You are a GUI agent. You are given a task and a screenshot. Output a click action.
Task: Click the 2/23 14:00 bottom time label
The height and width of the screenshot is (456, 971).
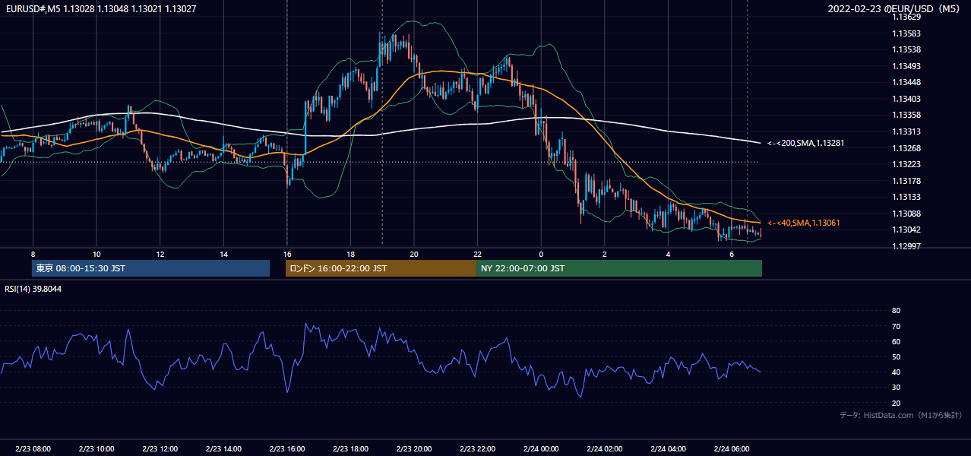click(223, 449)
